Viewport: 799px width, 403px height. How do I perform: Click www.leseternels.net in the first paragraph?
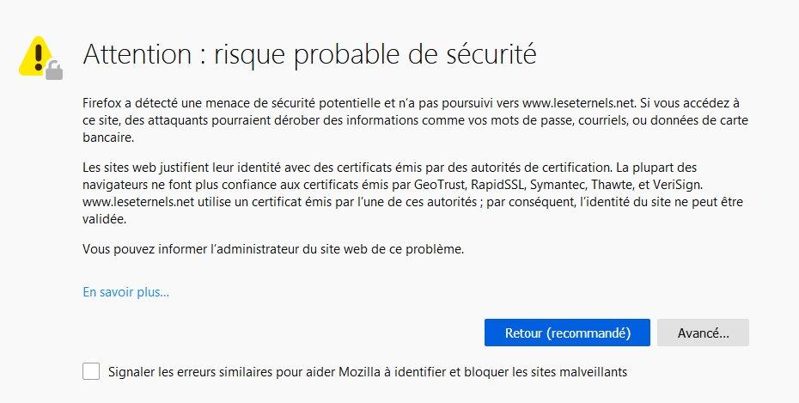click(571, 101)
